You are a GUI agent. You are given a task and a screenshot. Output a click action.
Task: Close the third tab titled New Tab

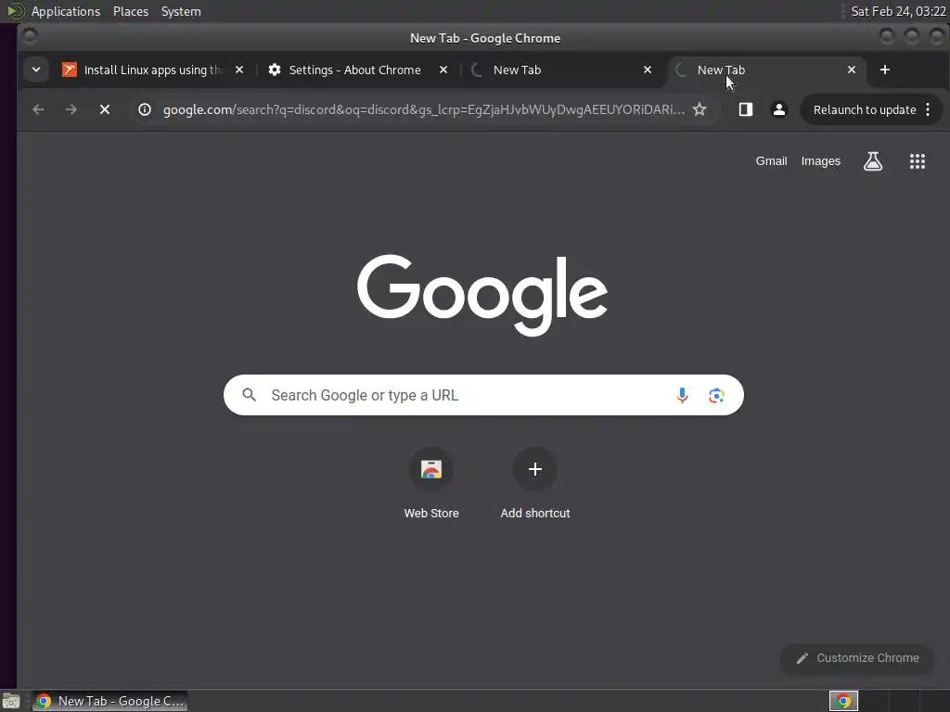pyautogui.click(x=648, y=70)
